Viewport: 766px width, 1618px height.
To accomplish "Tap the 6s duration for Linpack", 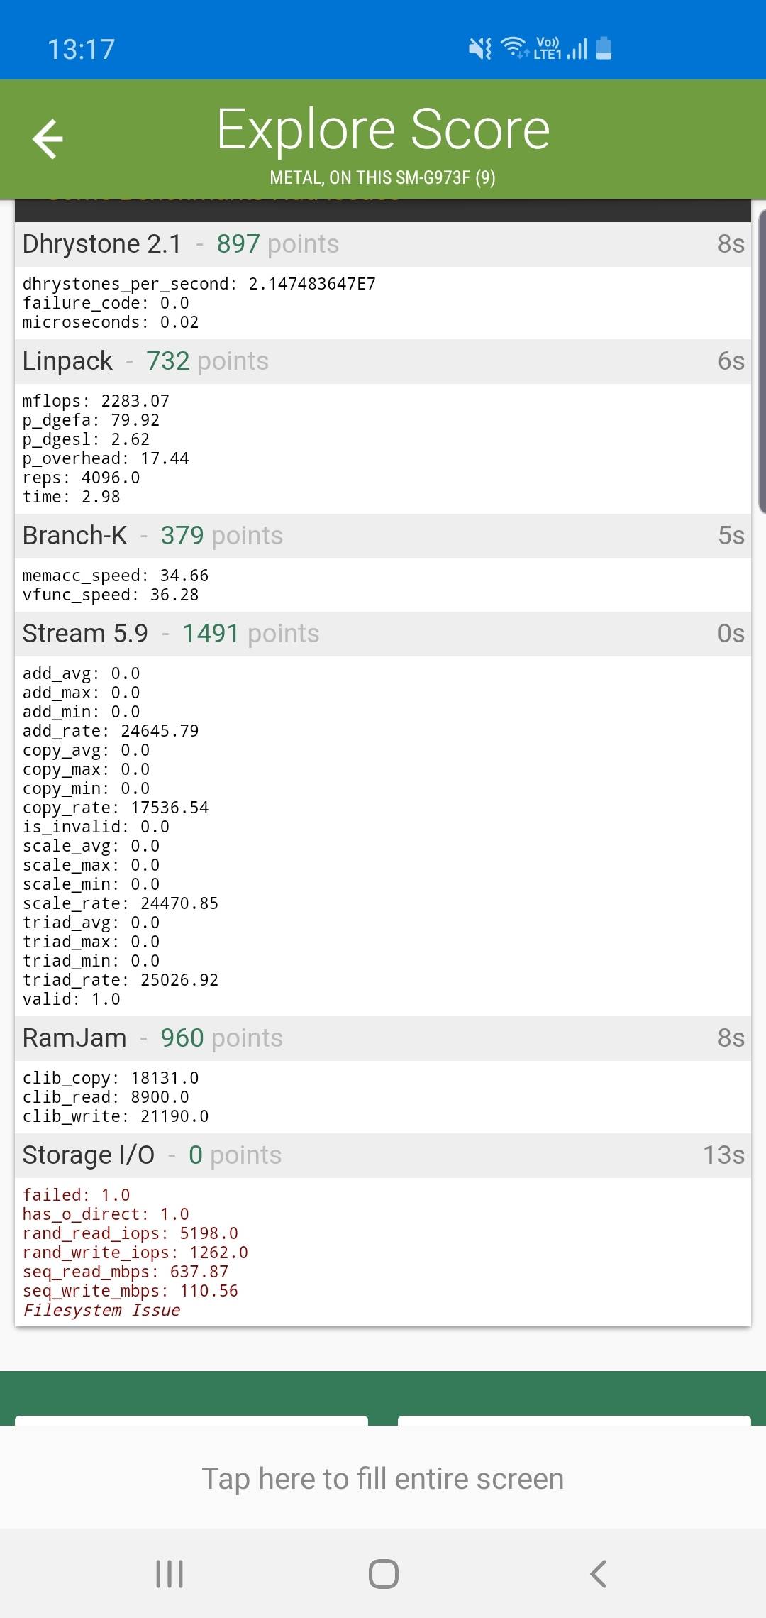I will [x=731, y=361].
